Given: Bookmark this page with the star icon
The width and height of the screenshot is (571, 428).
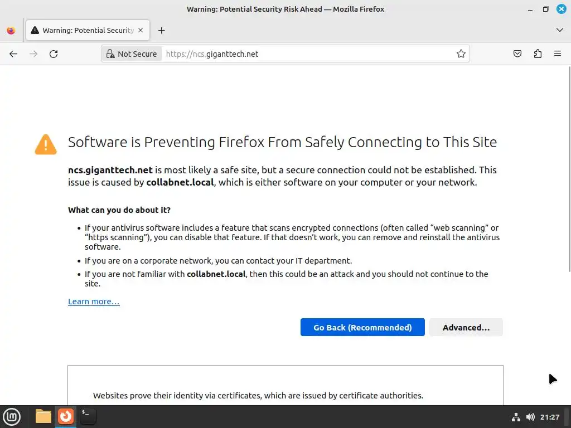Looking at the screenshot, I should tap(461, 54).
